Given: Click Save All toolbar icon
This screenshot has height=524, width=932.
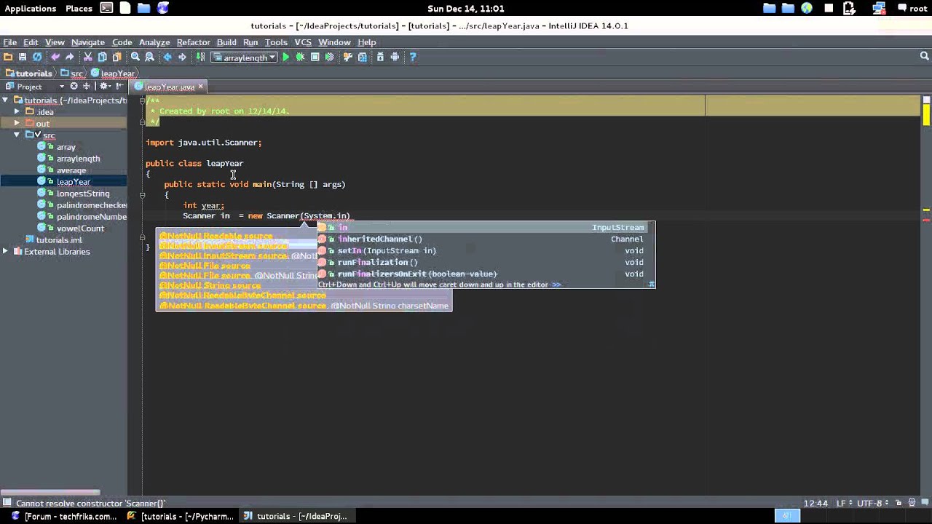Looking at the screenshot, I should click(23, 57).
